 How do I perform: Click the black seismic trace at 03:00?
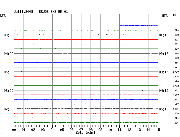(x=86, y=35)
